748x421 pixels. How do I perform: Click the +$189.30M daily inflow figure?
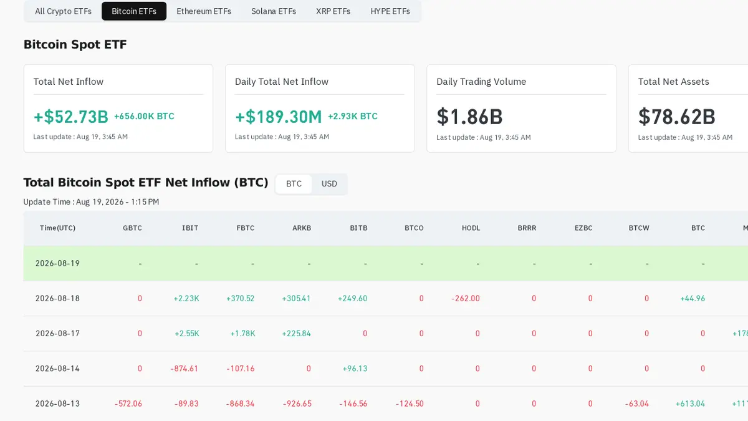(x=279, y=117)
